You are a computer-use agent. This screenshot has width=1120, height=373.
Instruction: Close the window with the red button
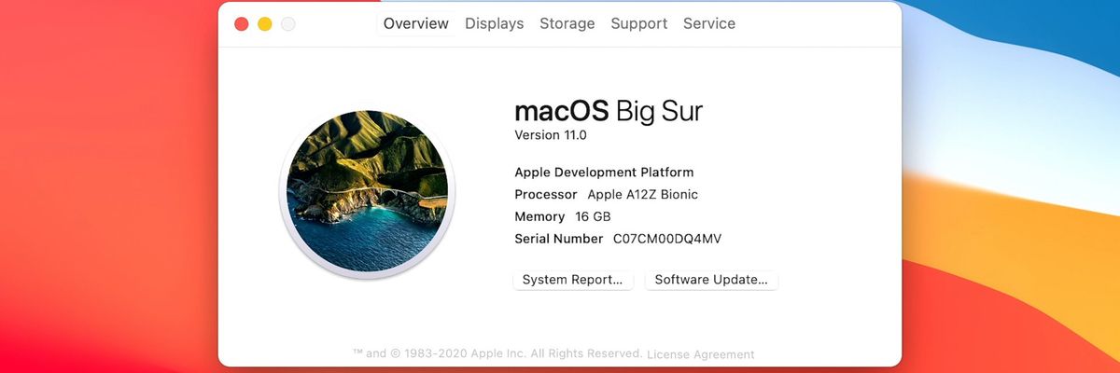(x=242, y=24)
